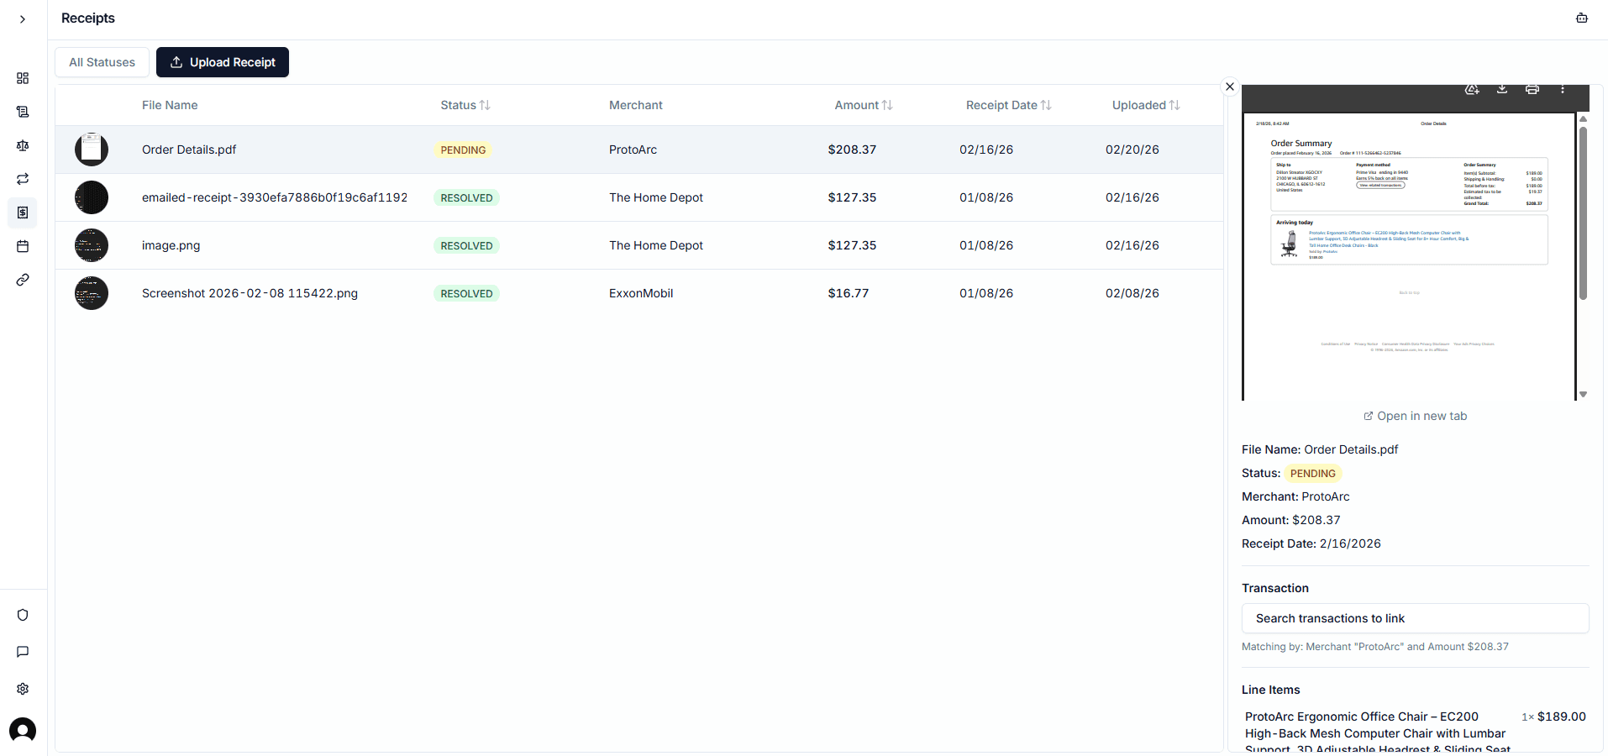Click the search transactions to link field

pyautogui.click(x=1415, y=618)
